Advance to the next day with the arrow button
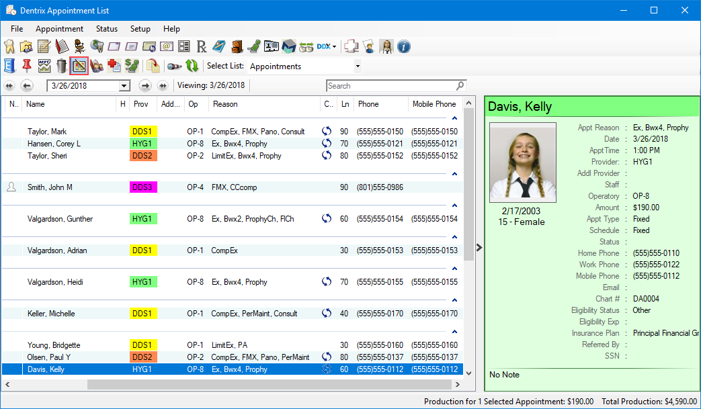This screenshot has width=701, height=409. [x=146, y=86]
